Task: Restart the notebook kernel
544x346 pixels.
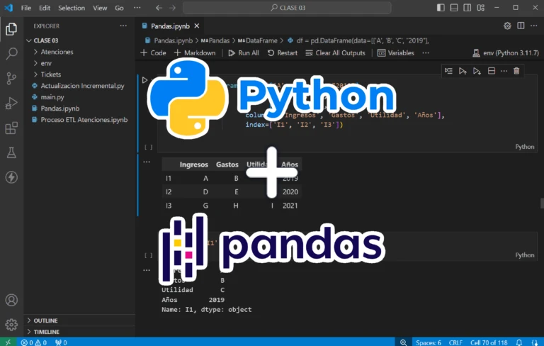Action: 283,52
